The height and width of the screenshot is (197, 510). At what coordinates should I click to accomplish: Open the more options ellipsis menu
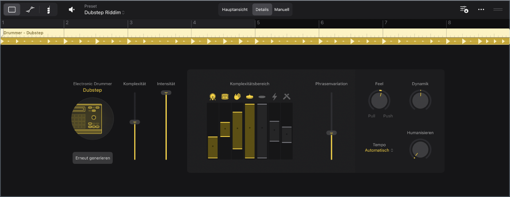coord(481,9)
